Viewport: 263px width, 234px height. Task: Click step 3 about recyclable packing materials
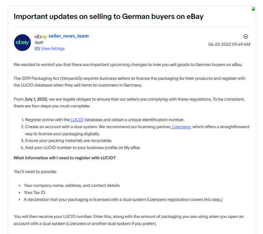point(66,140)
